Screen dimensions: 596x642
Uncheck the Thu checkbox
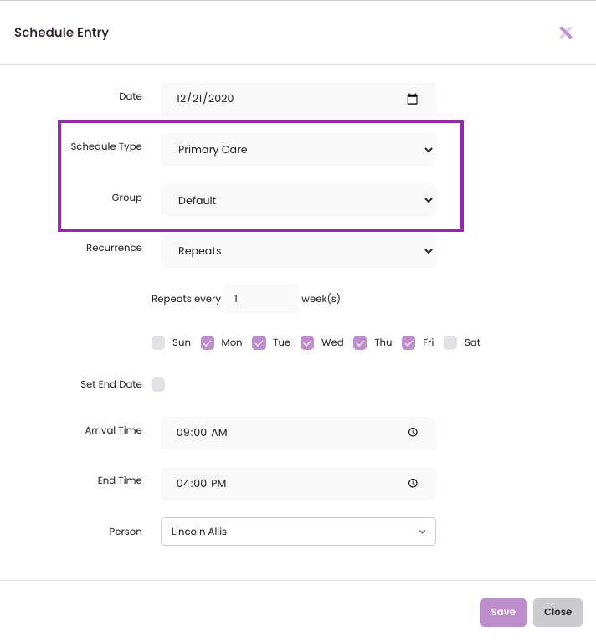point(360,342)
